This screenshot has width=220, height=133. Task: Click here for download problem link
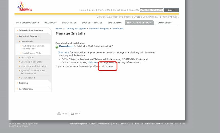click(x=108, y=66)
